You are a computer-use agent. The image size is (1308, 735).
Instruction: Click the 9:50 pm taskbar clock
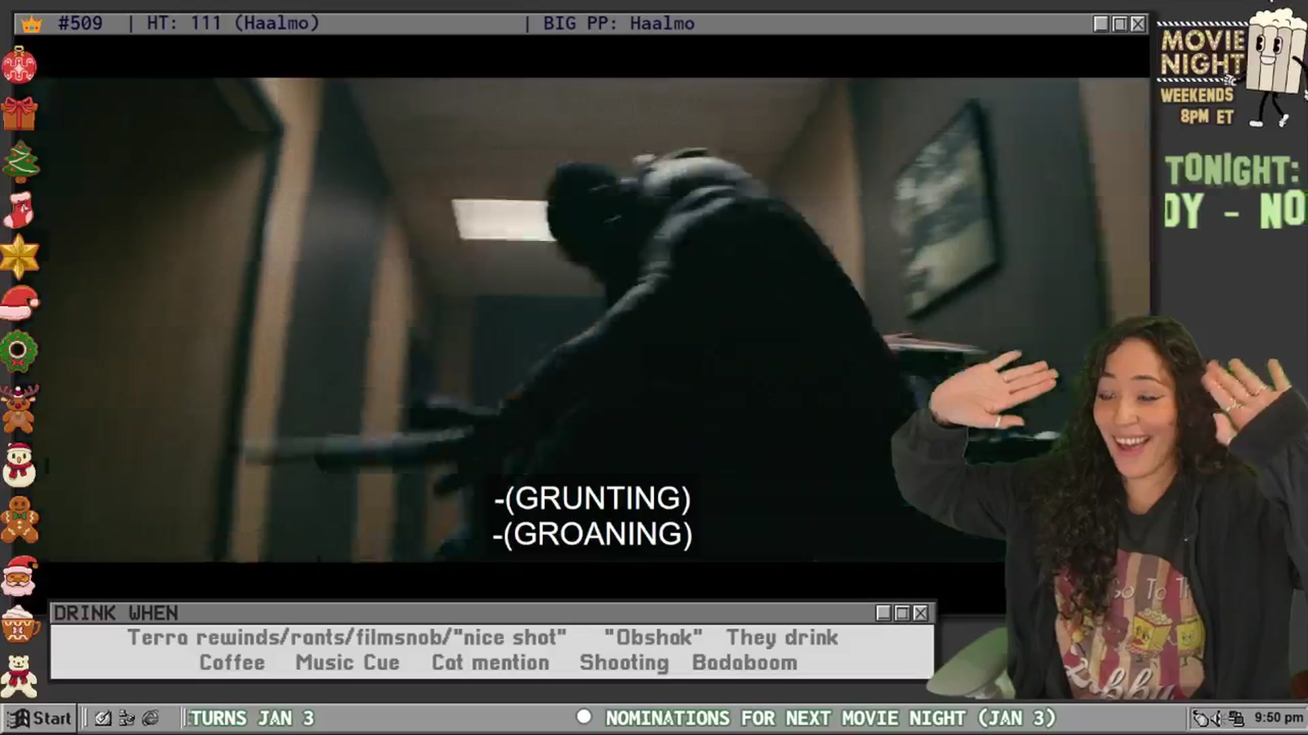click(x=1278, y=718)
